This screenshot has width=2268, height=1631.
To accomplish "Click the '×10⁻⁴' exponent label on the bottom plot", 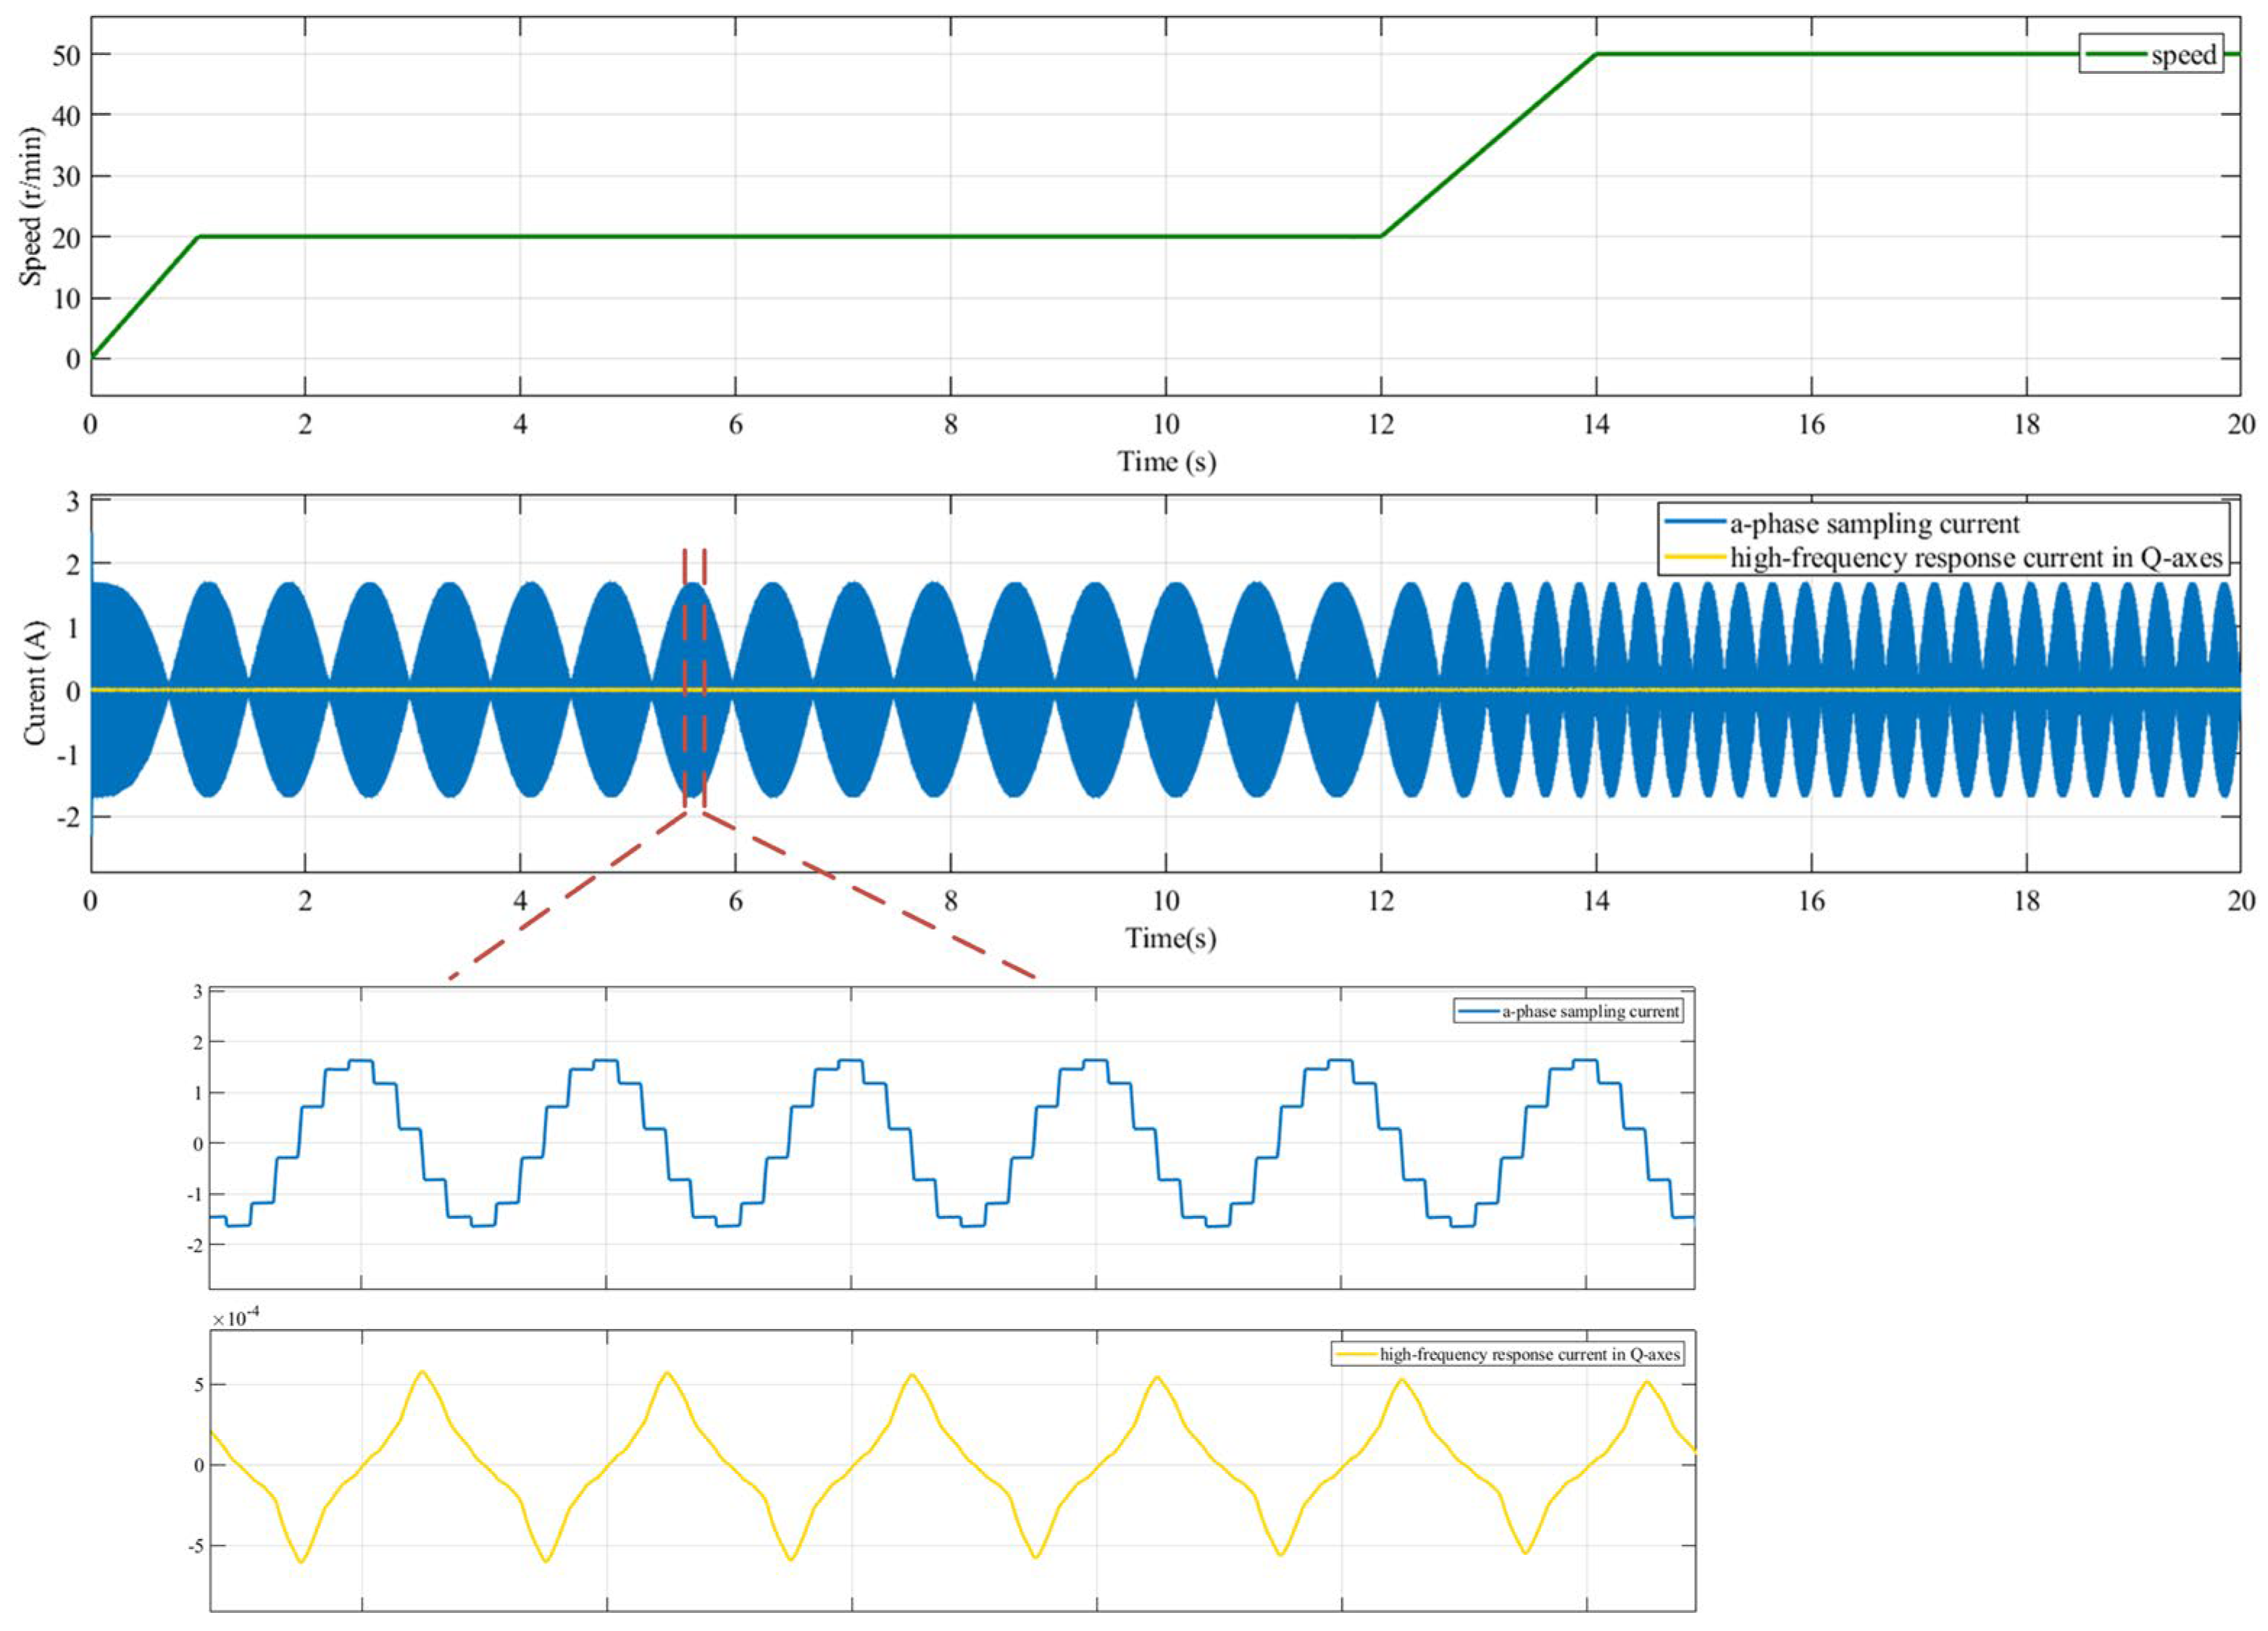I will tap(235, 1319).
